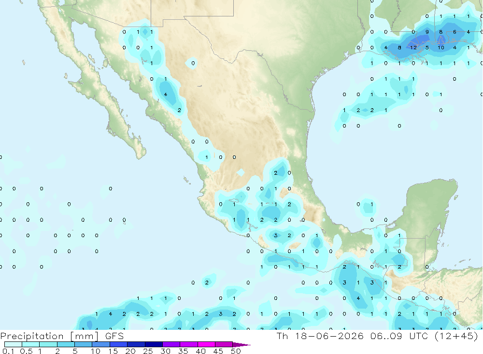The width and height of the screenshot is (483, 354).
Task: Click the "12" precipitation value on the map
Action: (413, 48)
